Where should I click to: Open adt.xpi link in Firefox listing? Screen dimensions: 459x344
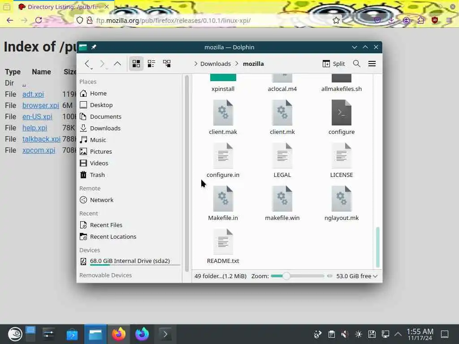[33, 94]
